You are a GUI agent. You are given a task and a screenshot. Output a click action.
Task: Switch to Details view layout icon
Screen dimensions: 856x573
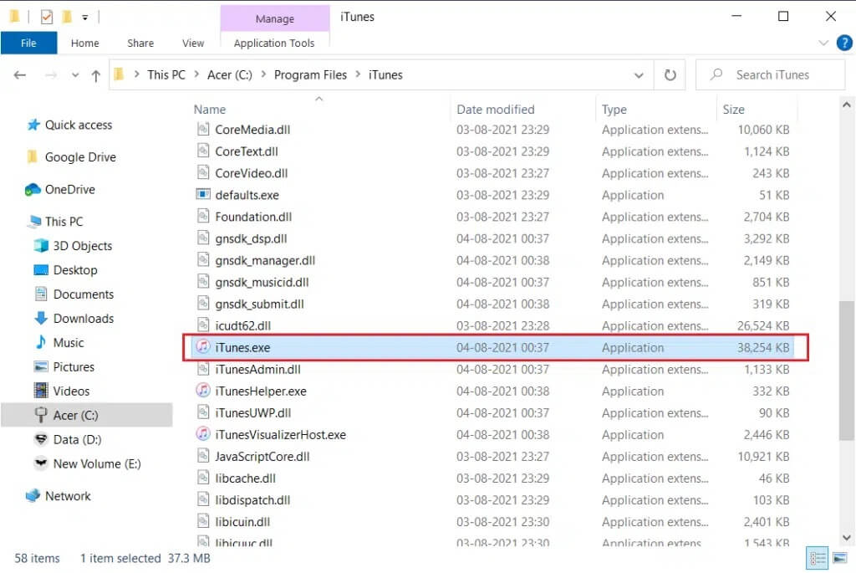818,558
